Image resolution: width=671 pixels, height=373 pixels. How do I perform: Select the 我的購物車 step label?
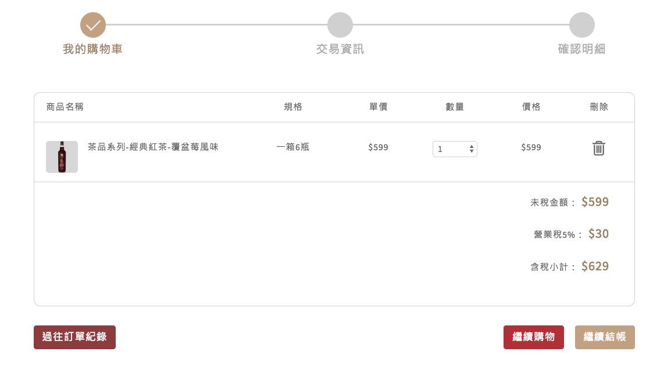pyautogui.click(x=93, y=49)
